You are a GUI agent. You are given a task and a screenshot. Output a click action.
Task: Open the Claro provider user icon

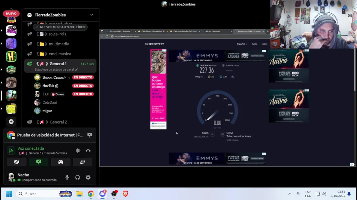(212, 134)
